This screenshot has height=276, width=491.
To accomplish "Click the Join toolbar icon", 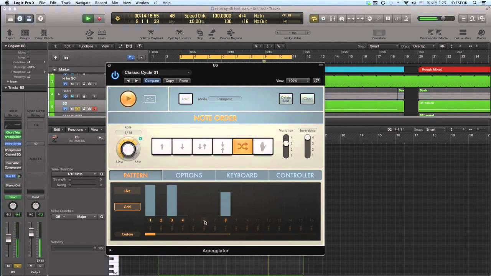I will 211,34.
